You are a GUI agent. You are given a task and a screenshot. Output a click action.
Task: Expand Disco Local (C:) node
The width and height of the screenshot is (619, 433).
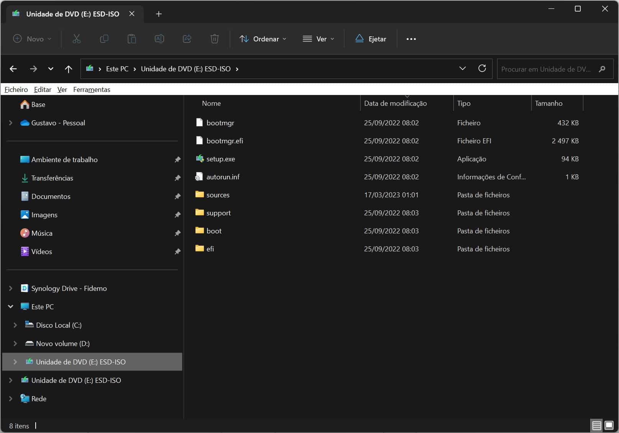pyautogui.click(x=15, y=325)
